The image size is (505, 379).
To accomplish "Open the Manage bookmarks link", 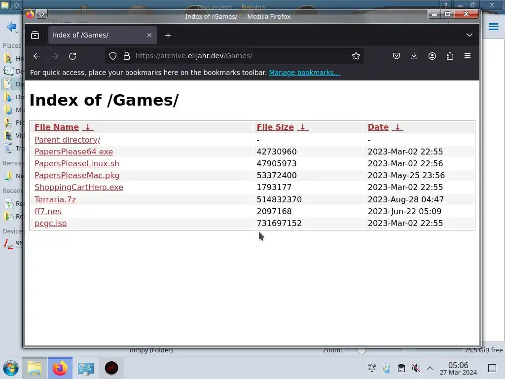I will click(304, 73).
